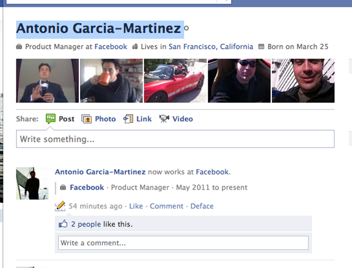
Task: Click the highlighted name Antonio Garcia-Martinez heading
Action: [x=99, y=29]
